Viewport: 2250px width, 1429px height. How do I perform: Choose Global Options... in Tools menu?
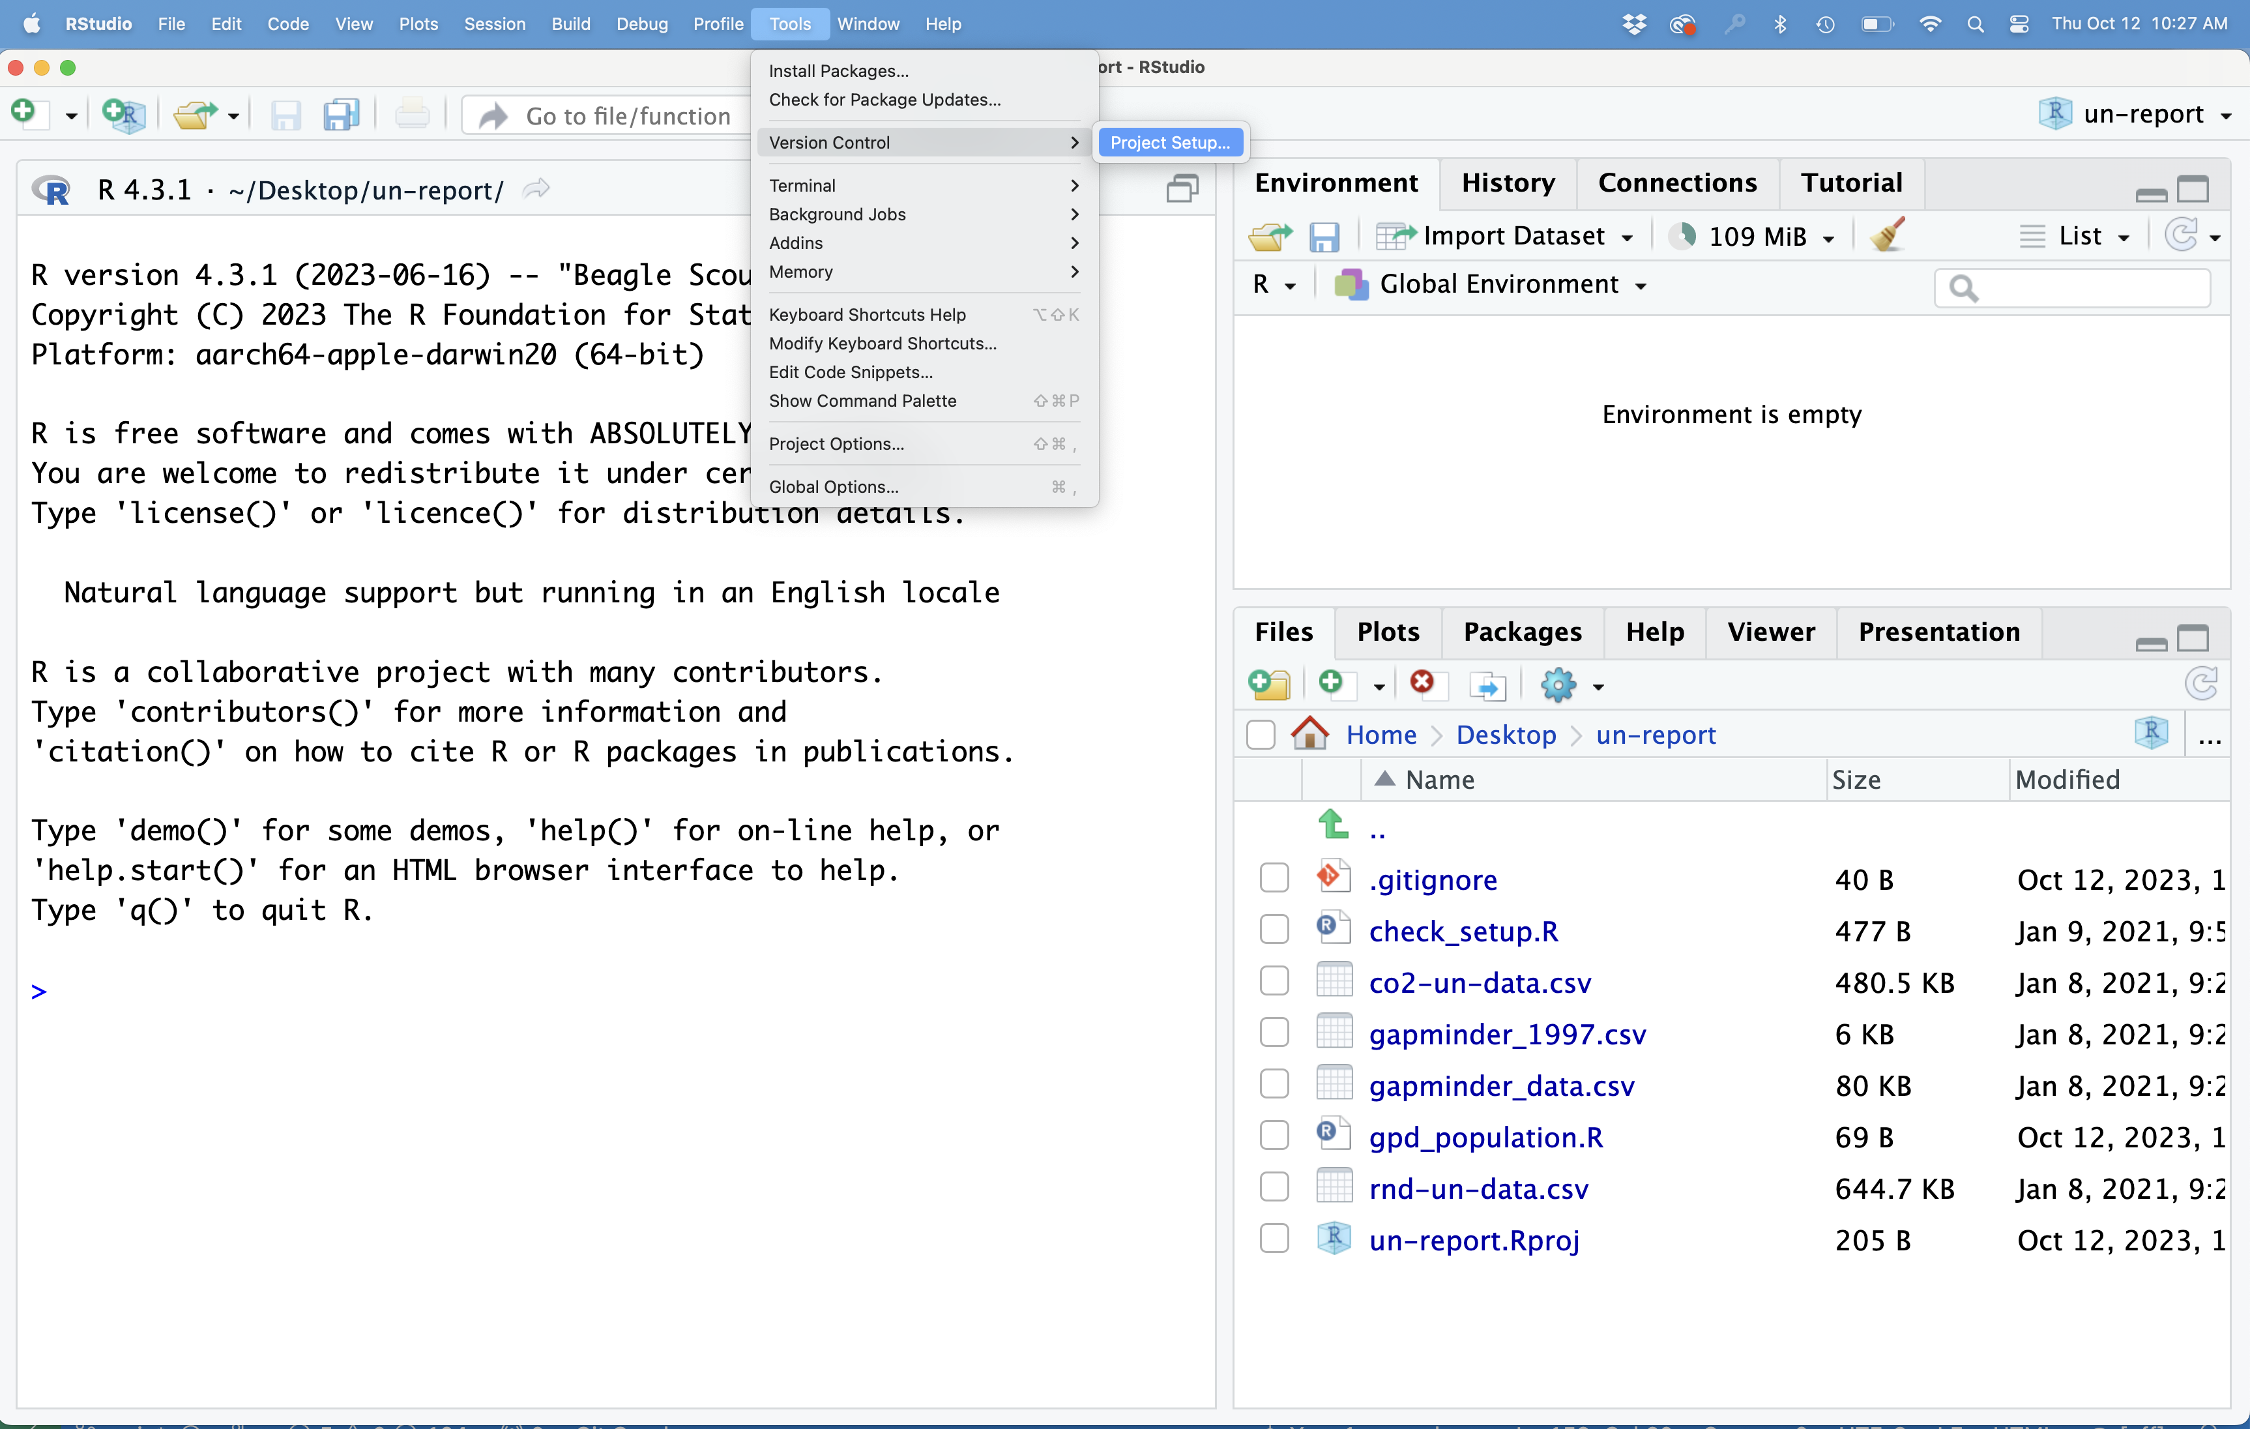point(924,487)
